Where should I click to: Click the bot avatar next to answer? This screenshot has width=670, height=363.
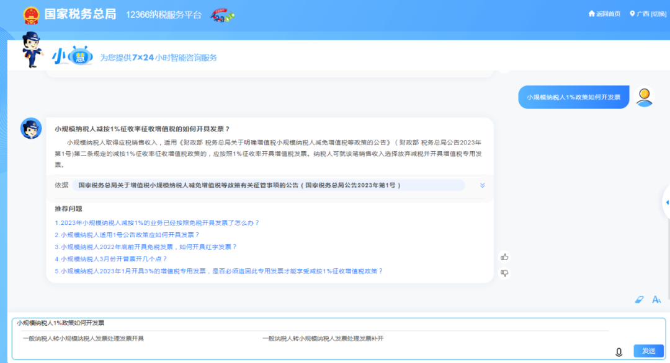pyautogui.click(x=31, y=128)
